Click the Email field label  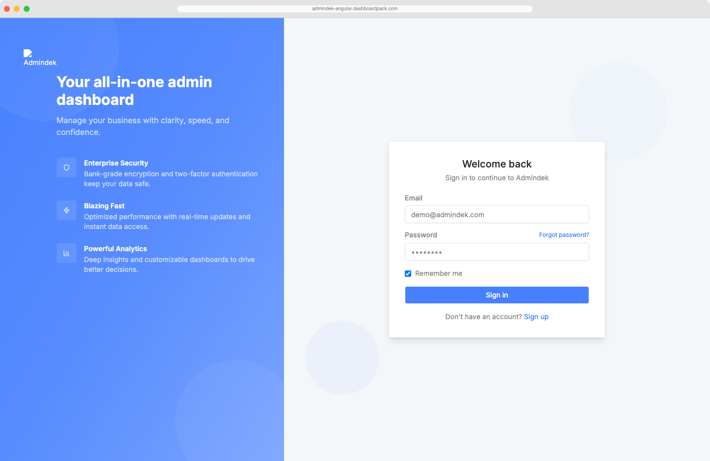pos(413,198)
